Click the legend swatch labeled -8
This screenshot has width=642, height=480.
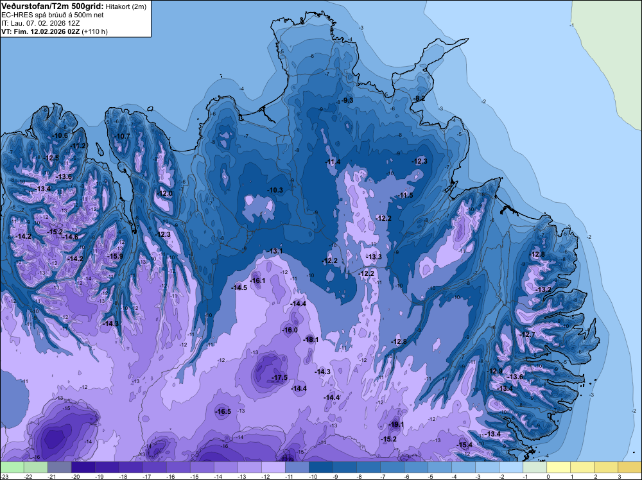tap(369, 467)
